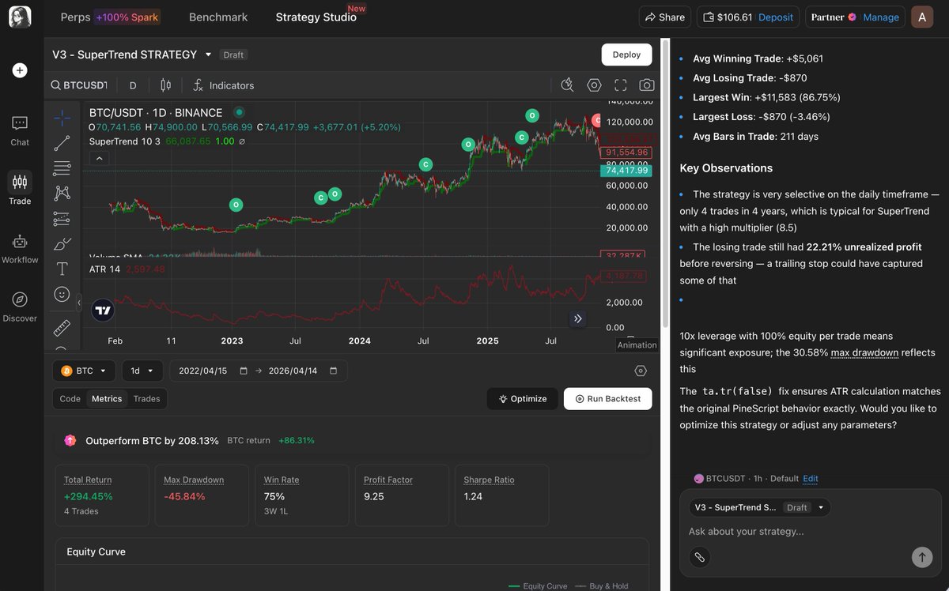Select the trend line drawing tool

(x=62, y=143)
